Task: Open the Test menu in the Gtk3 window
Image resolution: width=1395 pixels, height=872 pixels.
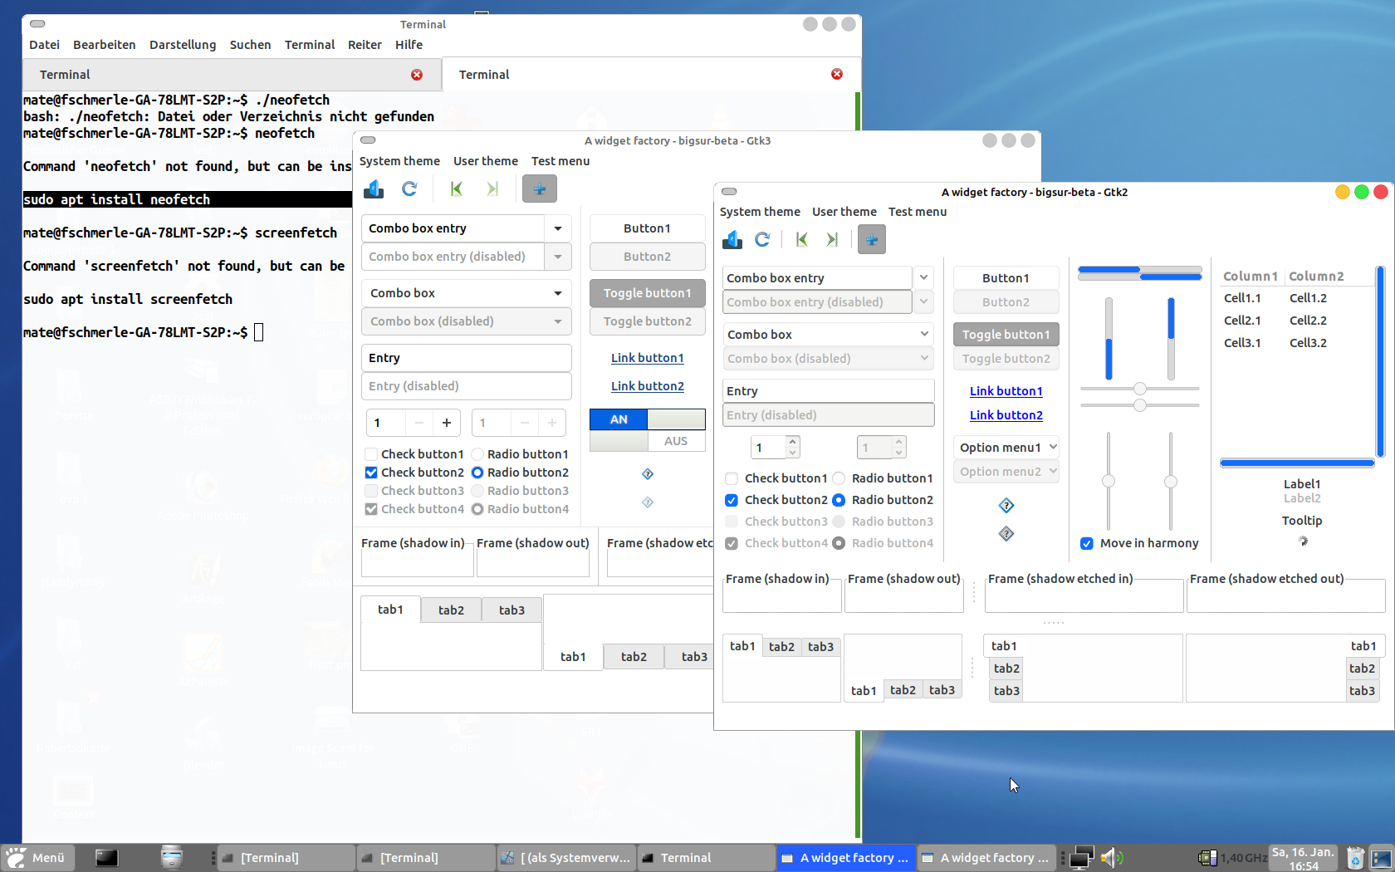Action: tap(560, 161)
